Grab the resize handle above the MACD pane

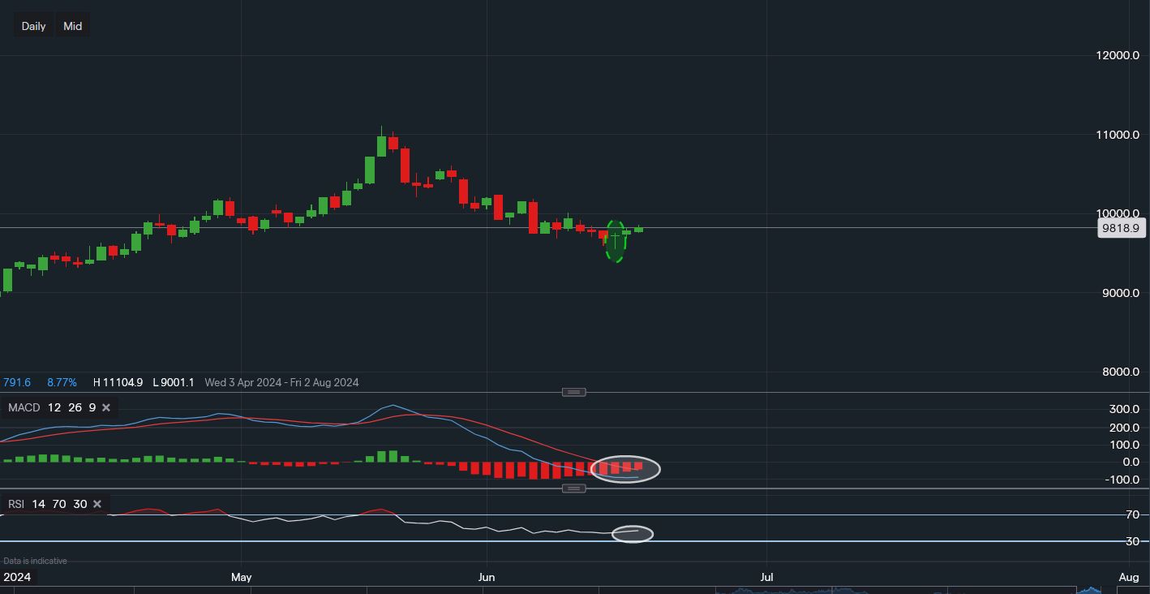574,392
